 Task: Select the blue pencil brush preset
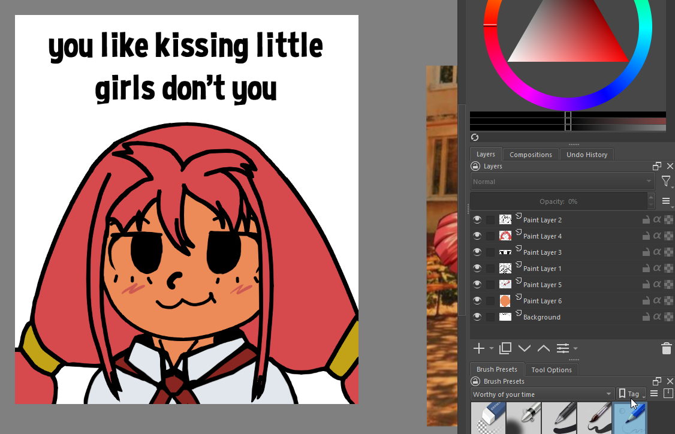tap(629, 418)
